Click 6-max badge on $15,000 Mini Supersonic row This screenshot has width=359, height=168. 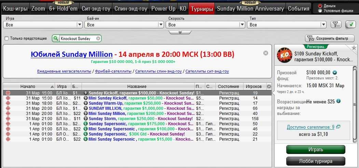point(86,139)
